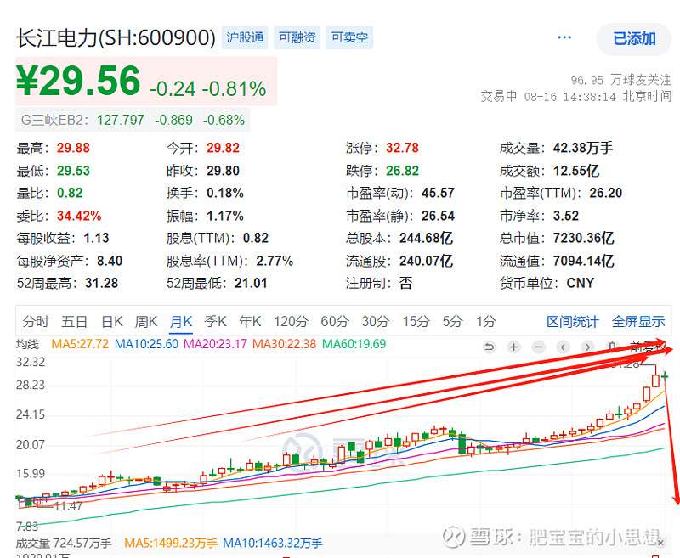680x558 pixels.
Task: Click the 成交额 12.55亿 value
Action: [x=576, y=171]
